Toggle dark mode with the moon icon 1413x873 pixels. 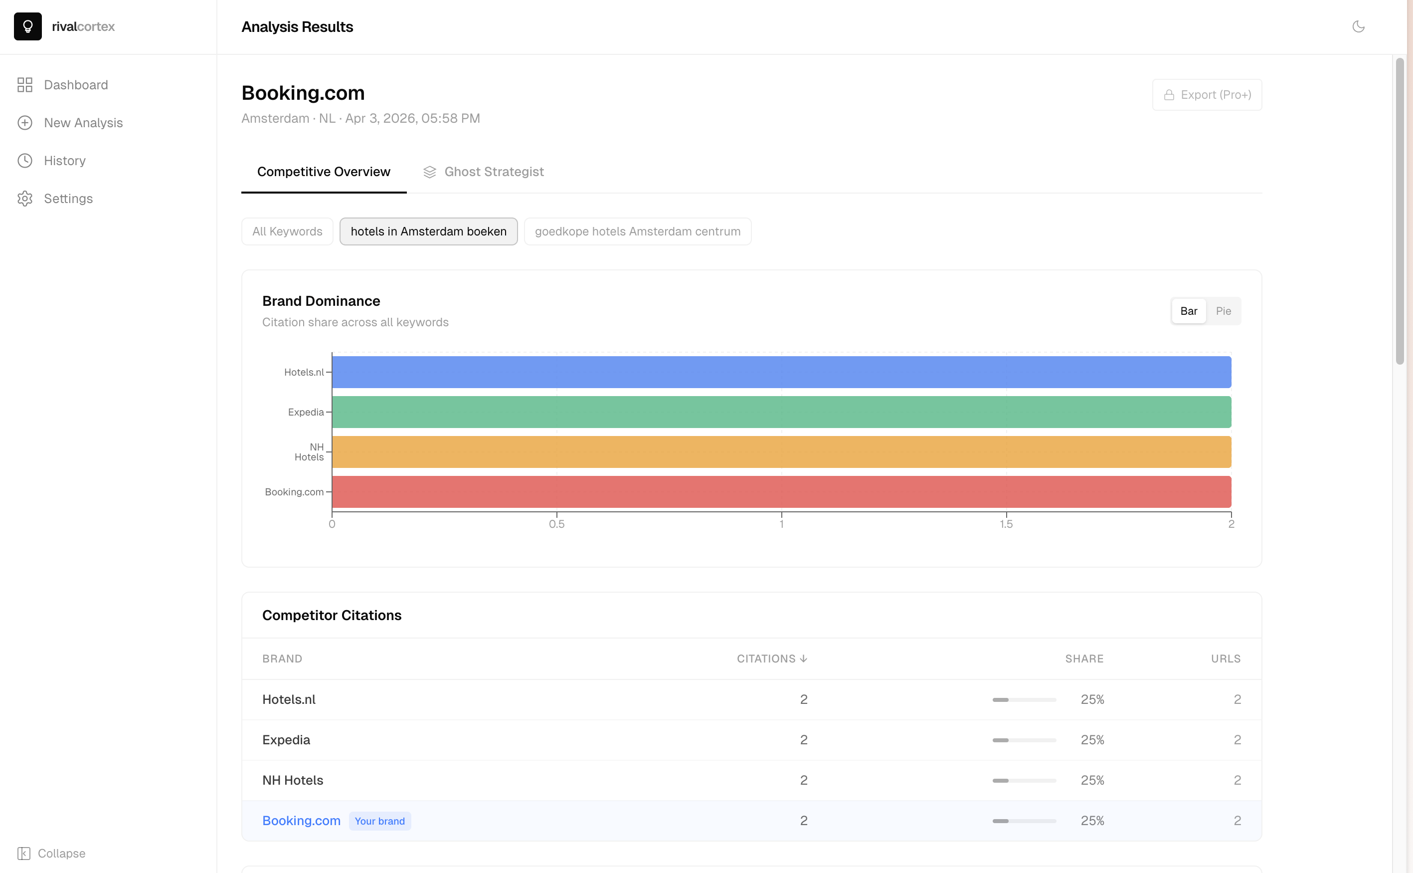pos(1358,26)
